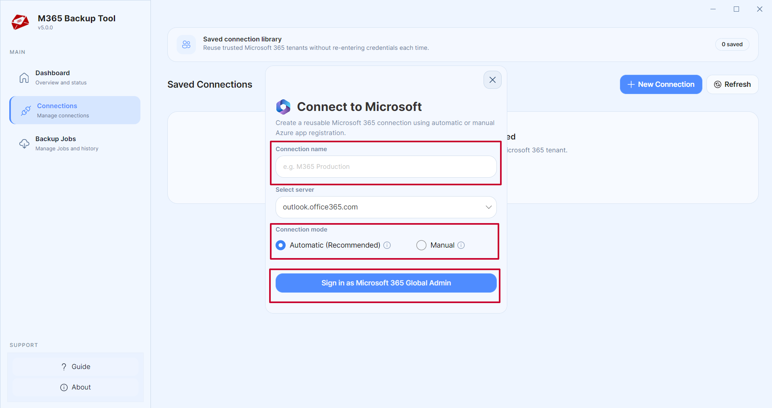Click Sign in as Microsoft 365 Global Admin
Image resolution: width=772 pixels, height=408 pixels.
pos(386,283)
